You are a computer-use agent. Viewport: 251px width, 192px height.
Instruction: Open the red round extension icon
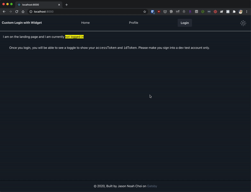coord(159,12)
